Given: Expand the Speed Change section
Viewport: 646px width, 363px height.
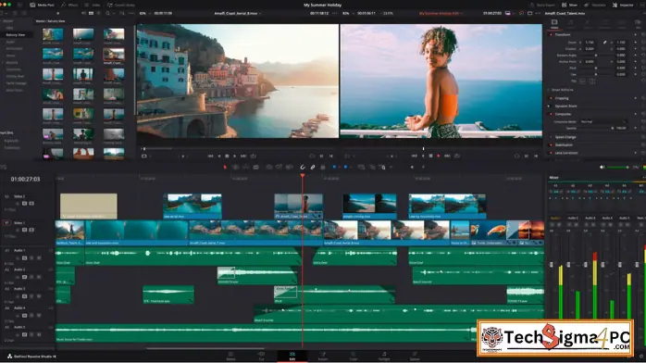Looking at the screenshot, I should pos(565,137).
